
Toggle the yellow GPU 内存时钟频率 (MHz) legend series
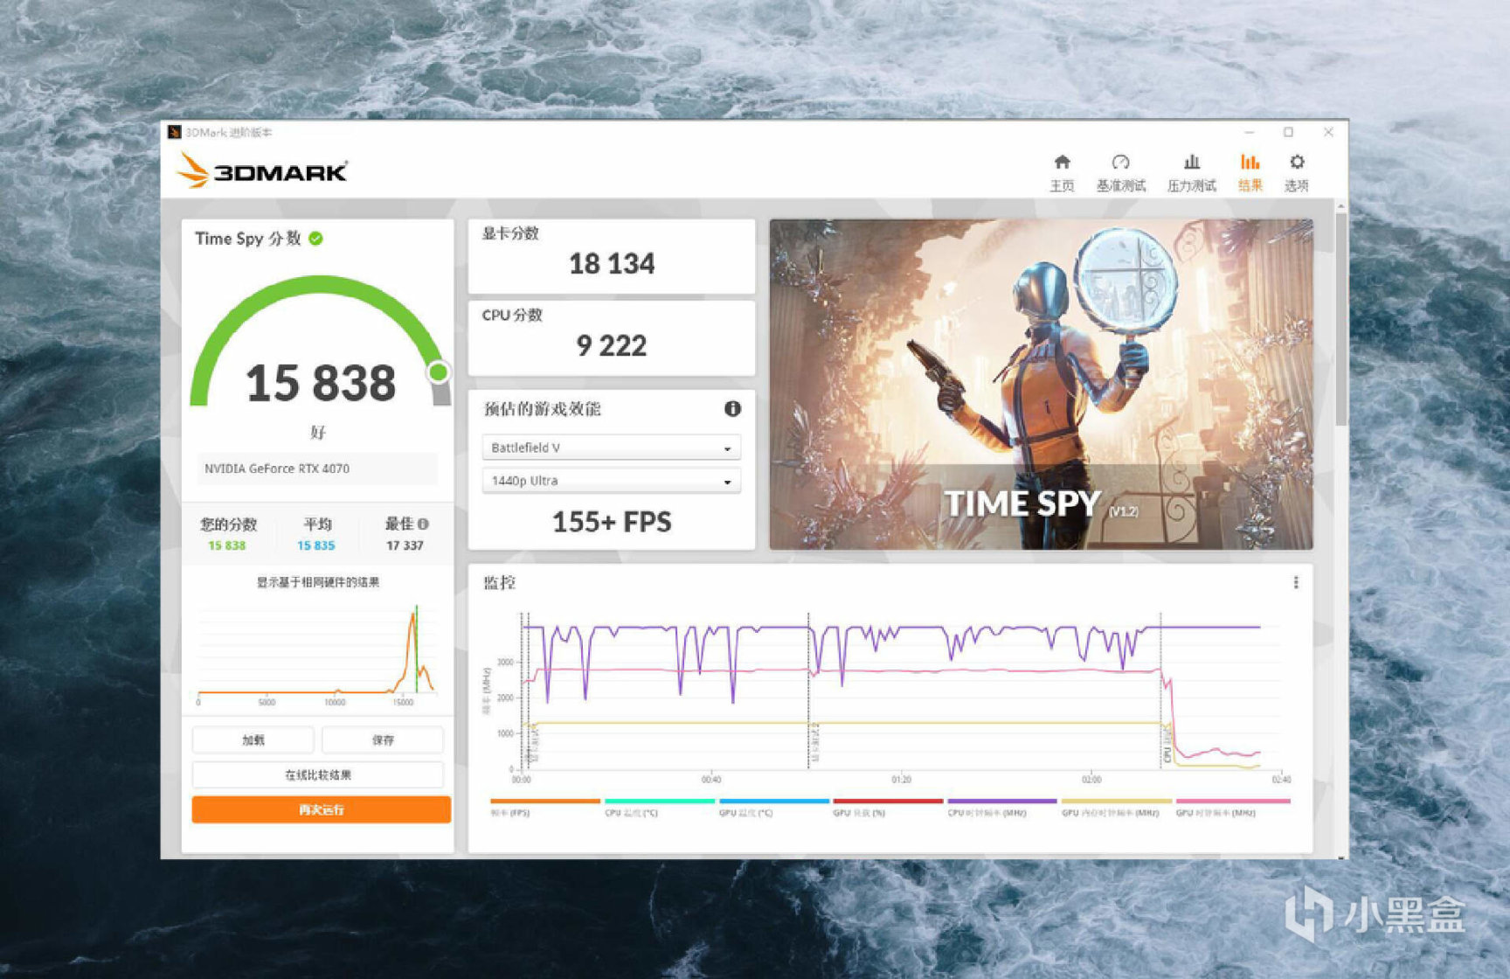point(1116,807)
